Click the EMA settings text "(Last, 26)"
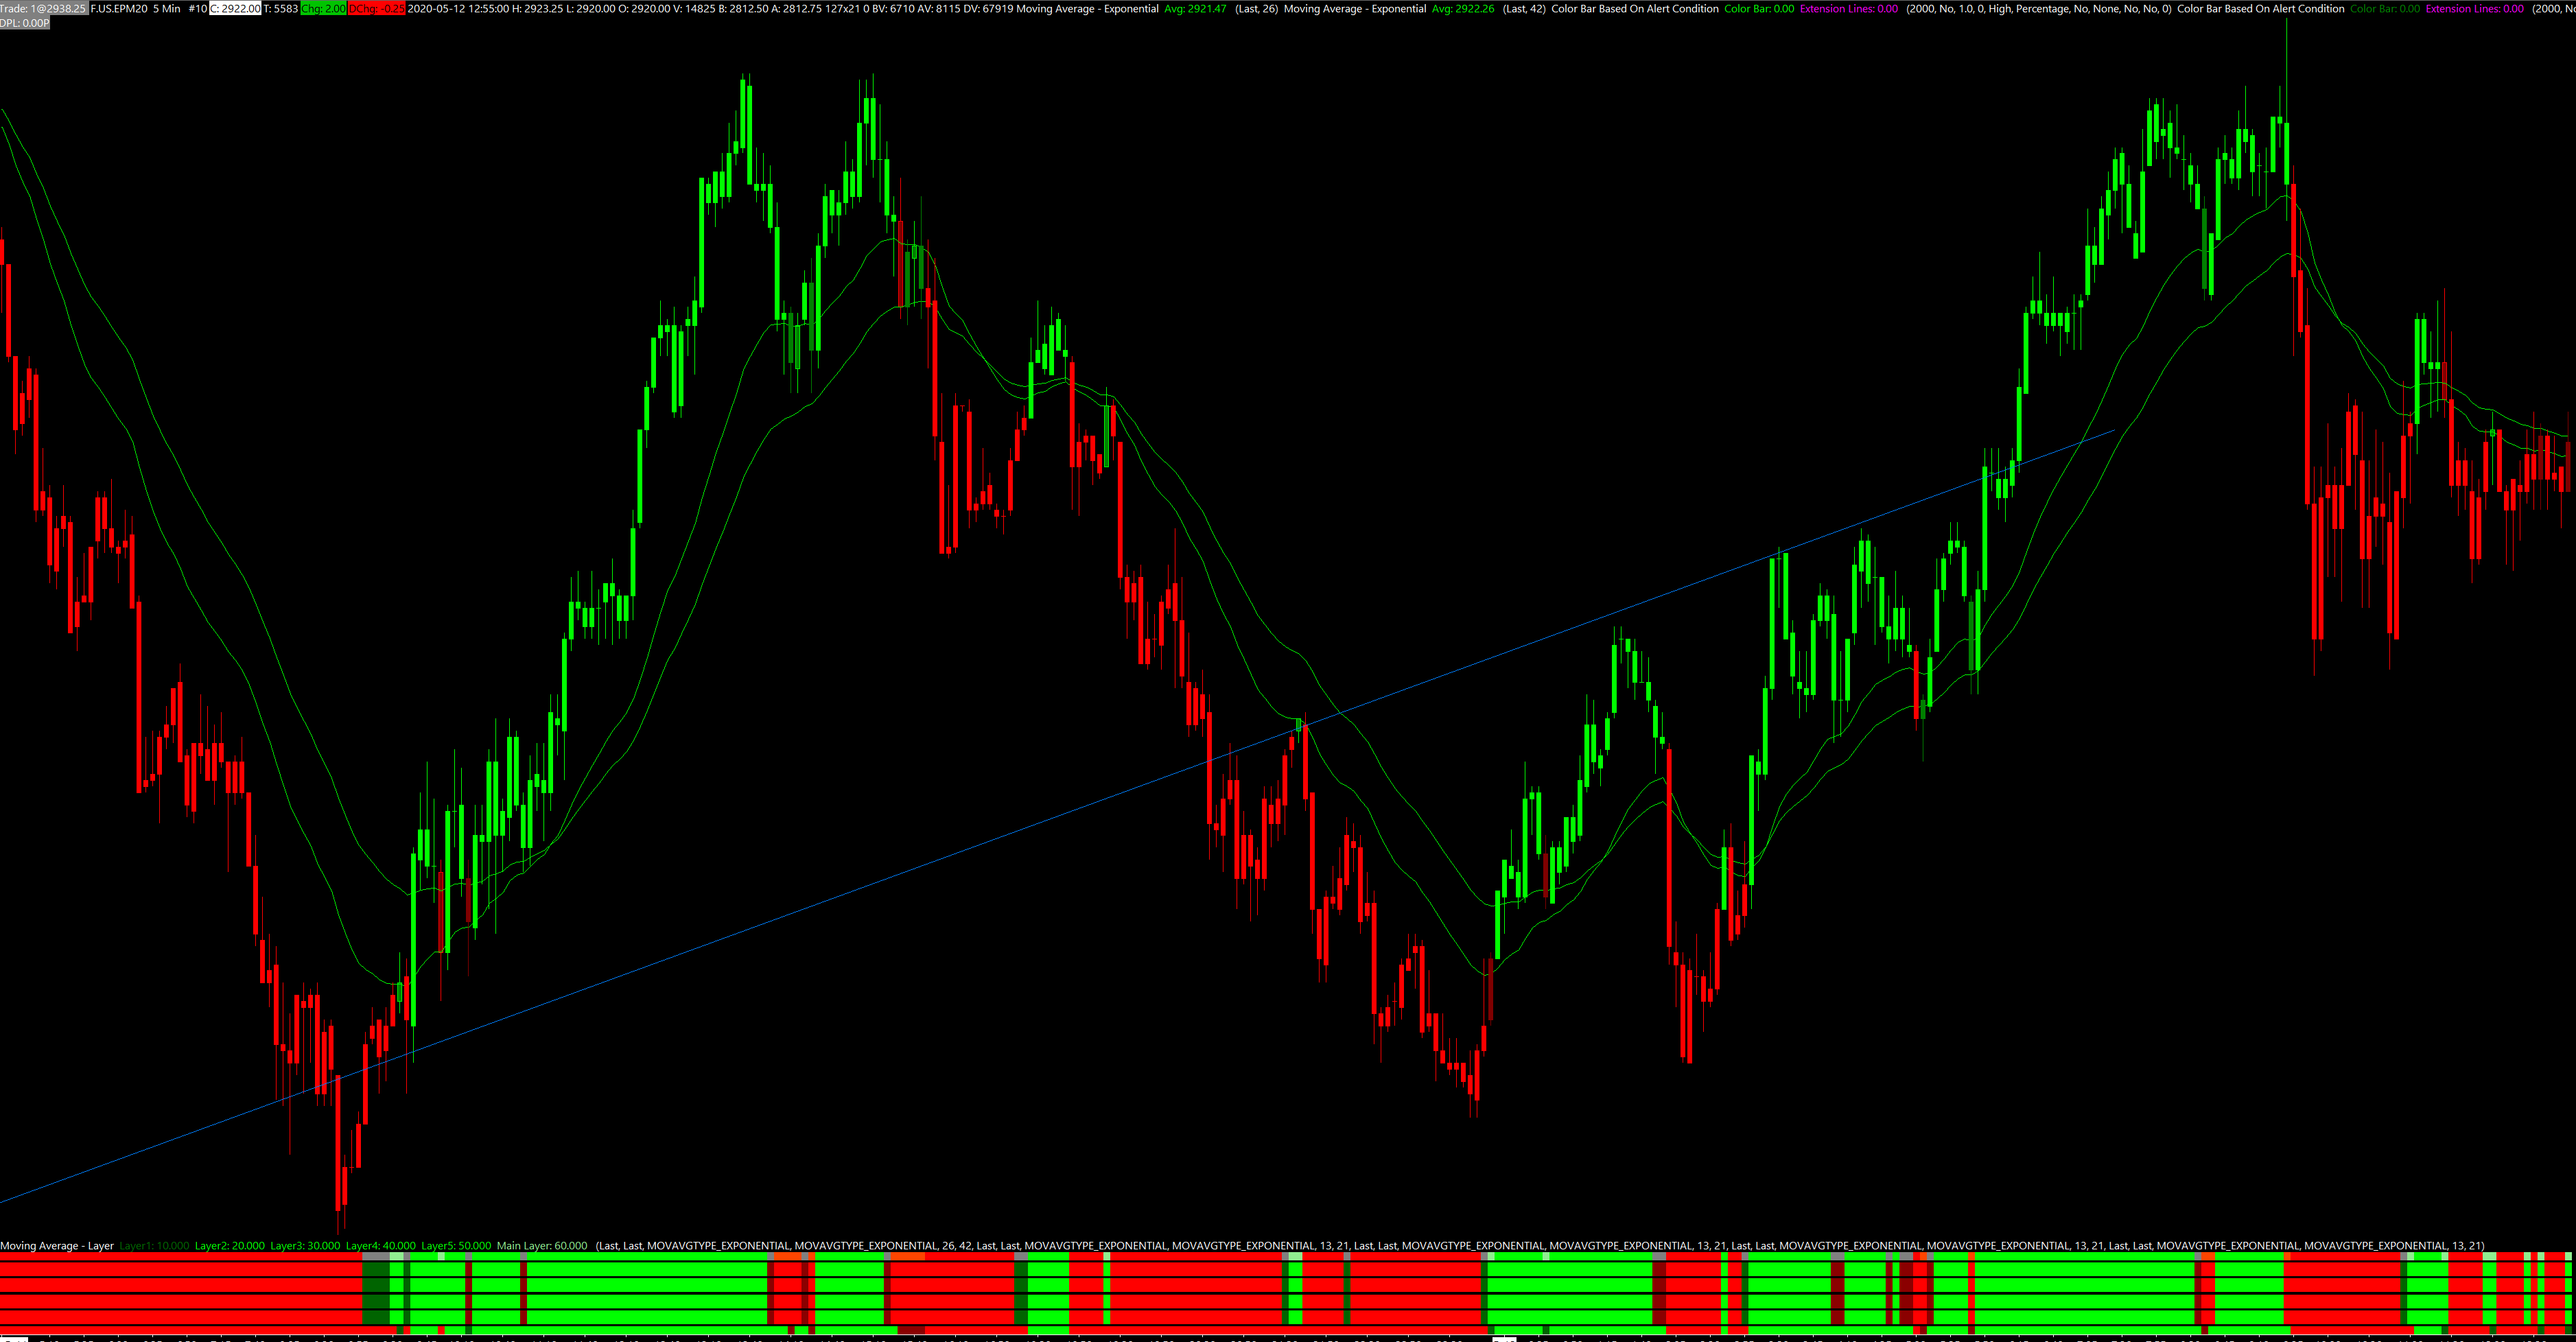 coord(1256,8)
